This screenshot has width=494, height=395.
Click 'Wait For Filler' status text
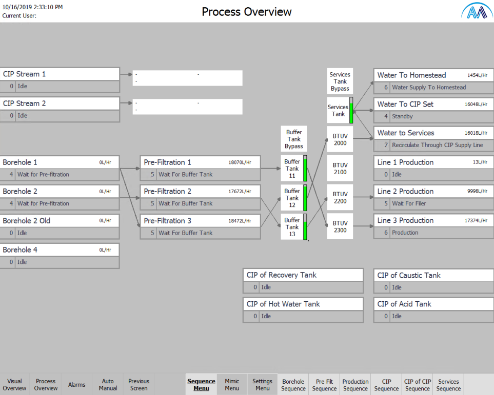point(409,203)
